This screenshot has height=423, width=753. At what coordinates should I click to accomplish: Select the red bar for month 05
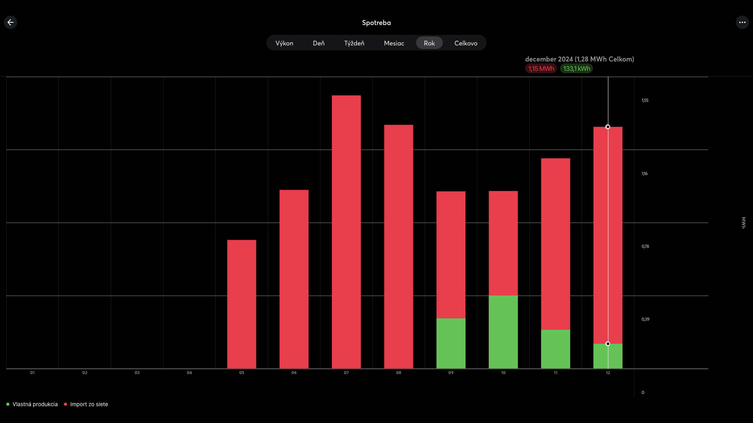tap(242, 304)
